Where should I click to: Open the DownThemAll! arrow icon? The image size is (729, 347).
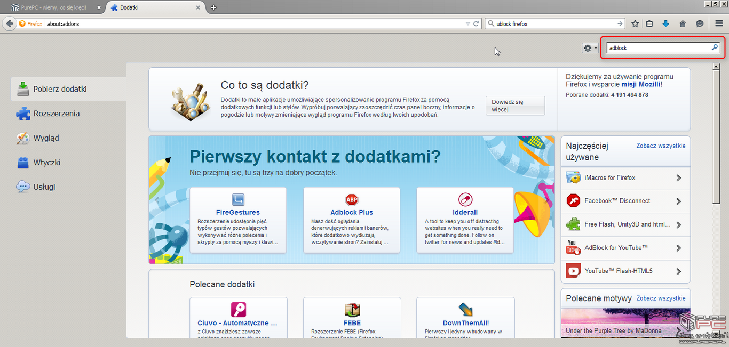465,310
